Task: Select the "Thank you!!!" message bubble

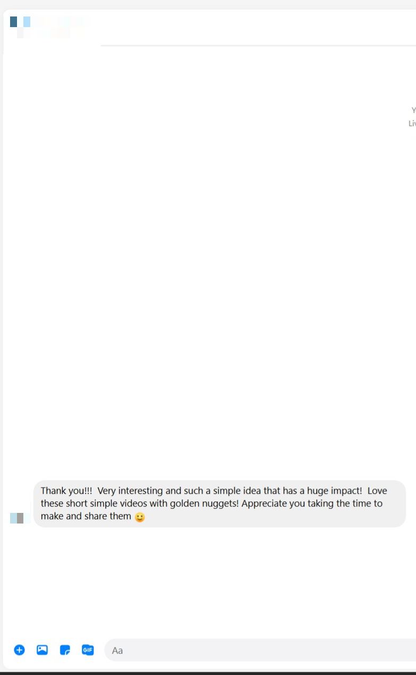Action: [219, 504]
